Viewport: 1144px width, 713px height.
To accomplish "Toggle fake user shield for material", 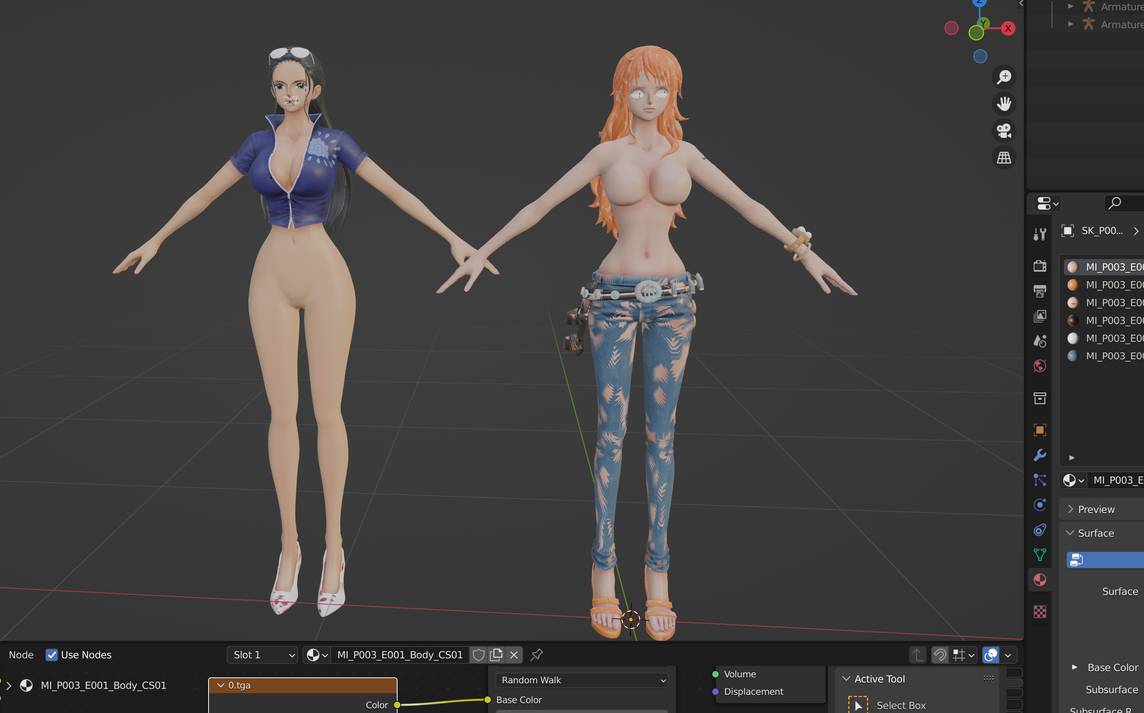I will click(478, 654).
